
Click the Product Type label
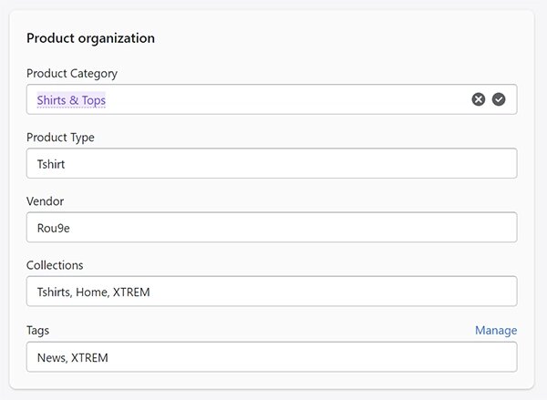click(60, 138)
